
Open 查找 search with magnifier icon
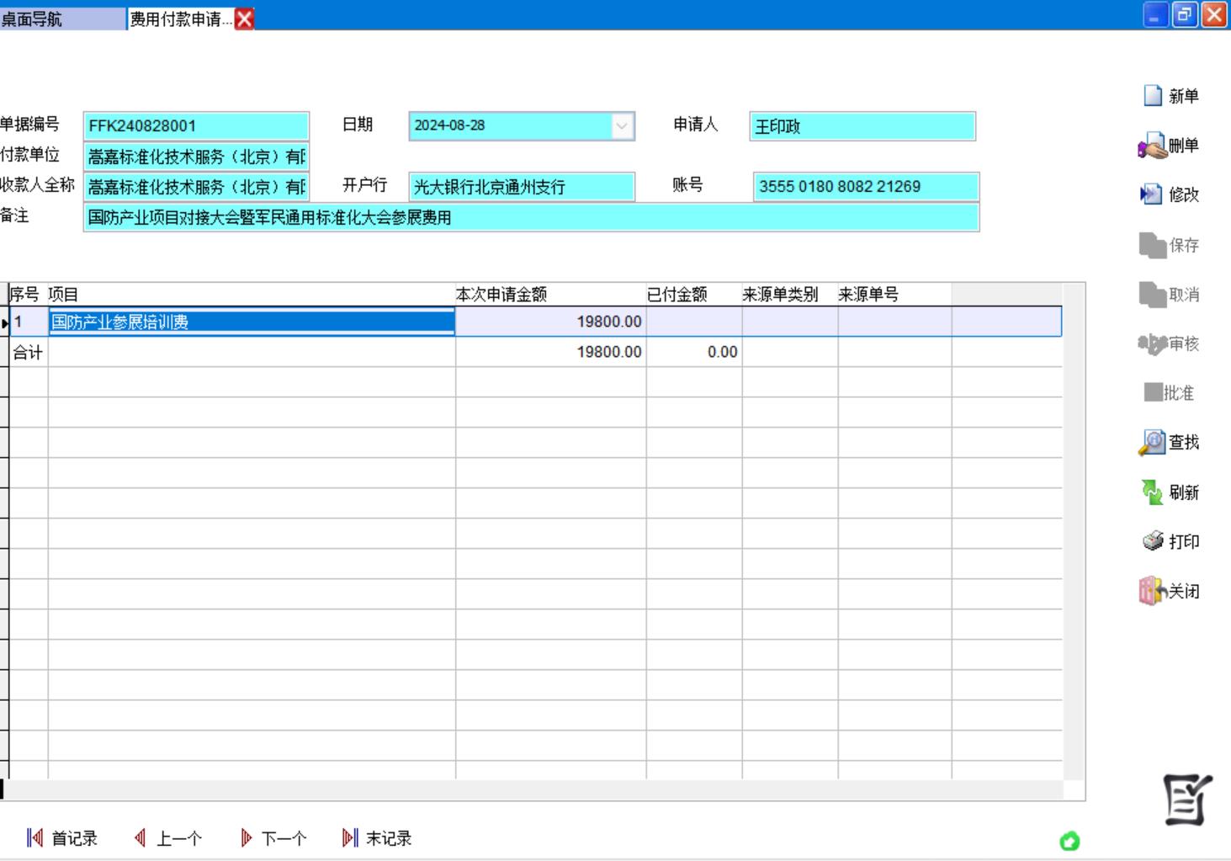pos(1152,443)
